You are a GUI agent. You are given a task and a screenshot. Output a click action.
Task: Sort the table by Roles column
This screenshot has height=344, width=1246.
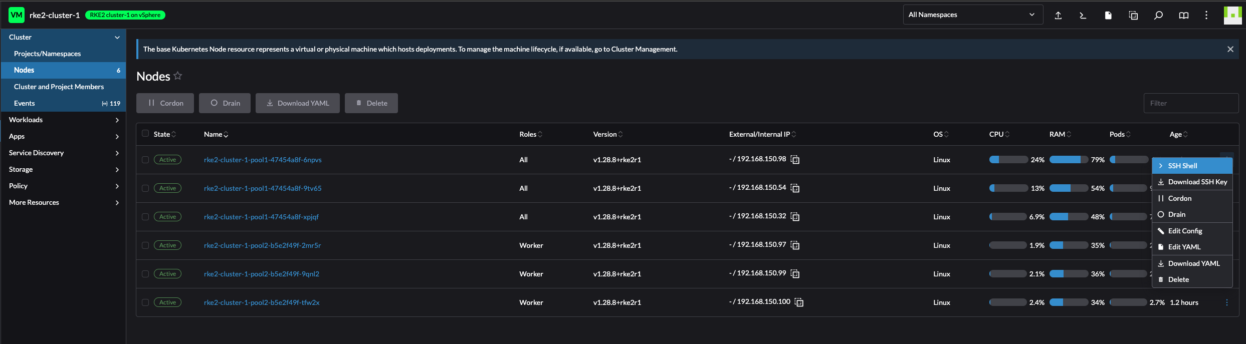click(531, 134)
